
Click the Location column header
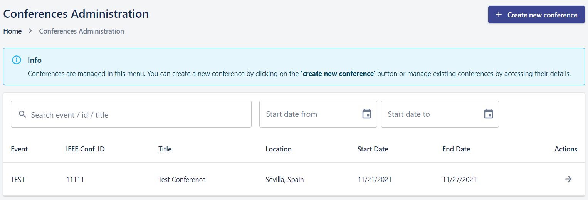(x=279, y=149)
